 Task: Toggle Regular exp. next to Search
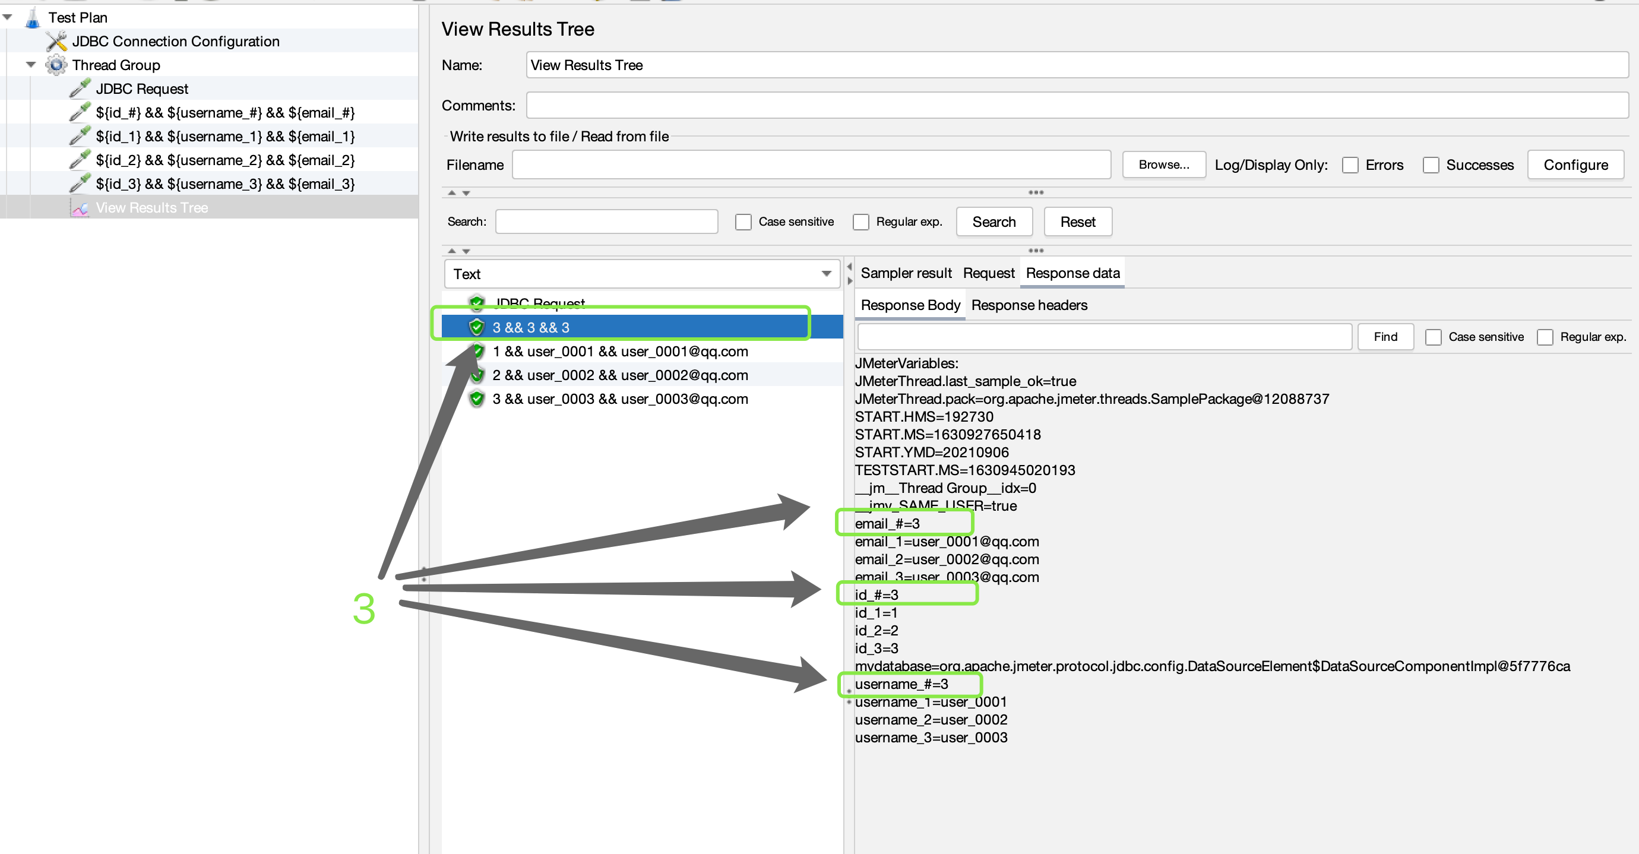point(861,222)
